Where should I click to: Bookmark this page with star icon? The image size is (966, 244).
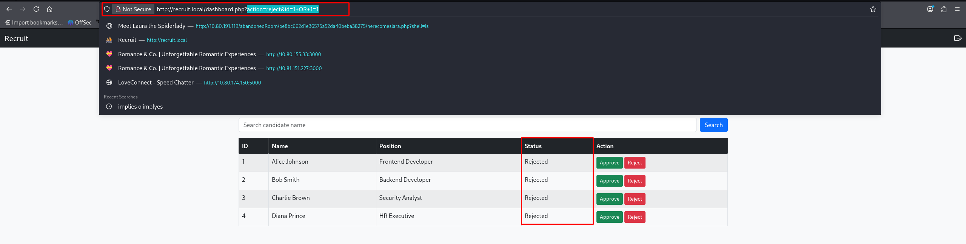pos(873,9)
